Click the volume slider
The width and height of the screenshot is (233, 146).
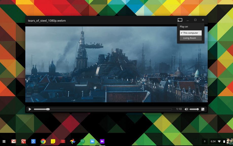(194, 109)
